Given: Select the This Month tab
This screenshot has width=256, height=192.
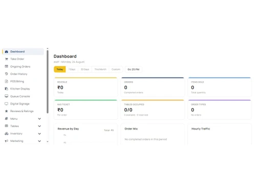Looking at the screenshot, I should (x=100, y=69).
